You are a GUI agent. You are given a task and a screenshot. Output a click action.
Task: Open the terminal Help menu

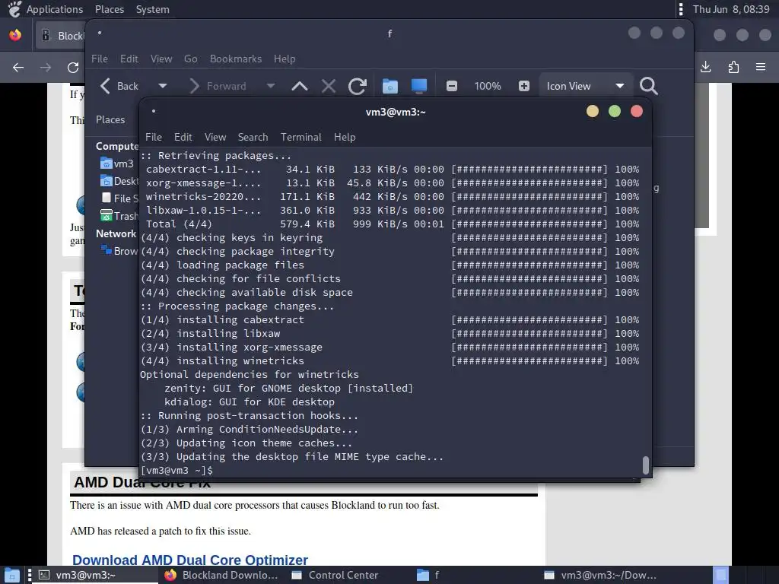pos(345,137)
